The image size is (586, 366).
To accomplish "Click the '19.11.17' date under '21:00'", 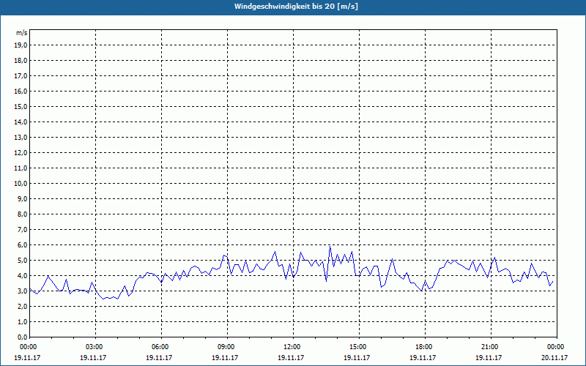I will [489, 357].
